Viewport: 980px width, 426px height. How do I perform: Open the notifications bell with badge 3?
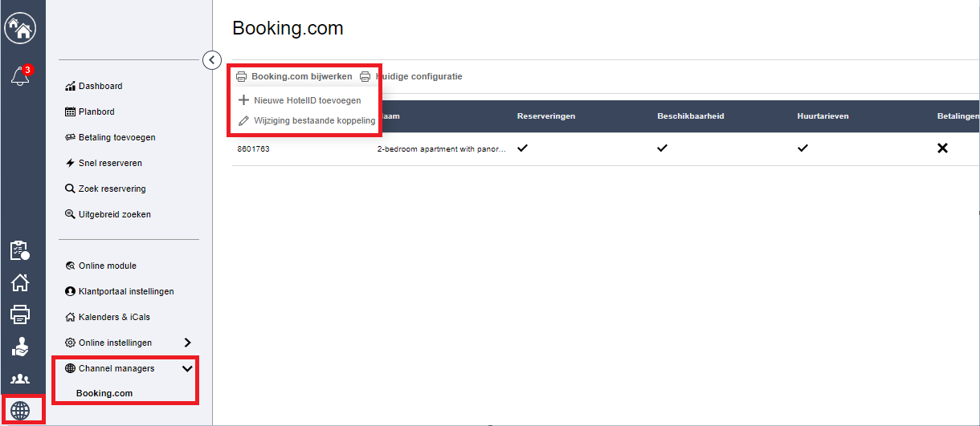[x=21, y=75]
